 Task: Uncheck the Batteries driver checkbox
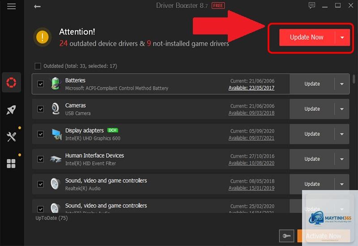(40, 84)
